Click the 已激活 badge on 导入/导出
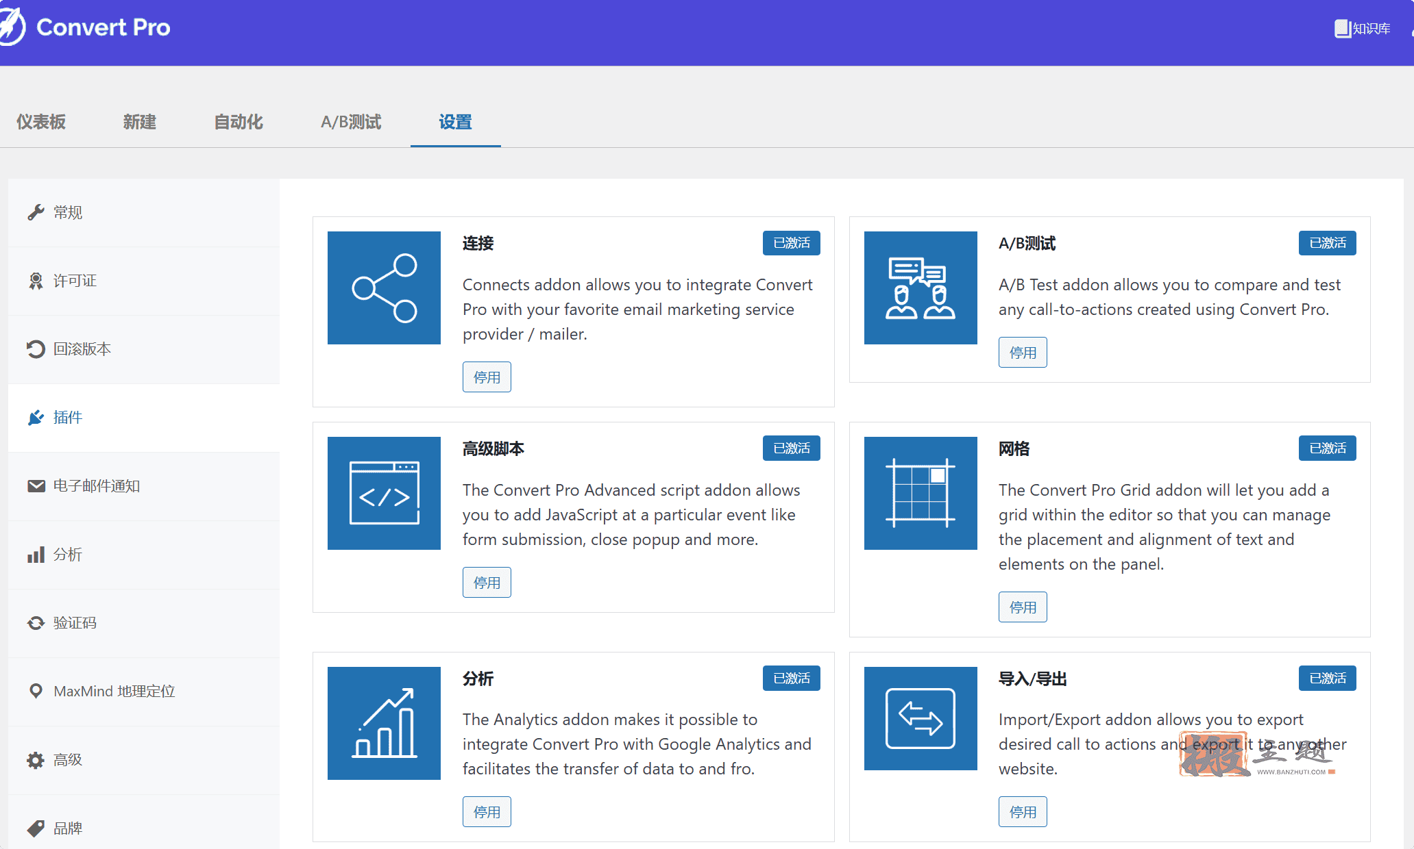Viewport: 1414px width, 849px height. [x=1328, y=679]
